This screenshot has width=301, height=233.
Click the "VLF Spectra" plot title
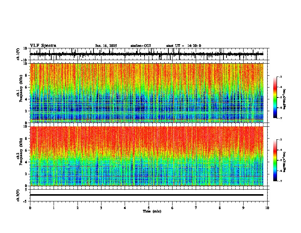(x=43, y=46)
